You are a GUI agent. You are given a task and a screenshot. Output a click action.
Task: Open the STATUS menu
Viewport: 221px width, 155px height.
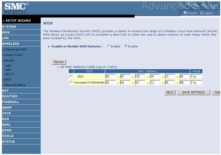(x=21, y=142)
